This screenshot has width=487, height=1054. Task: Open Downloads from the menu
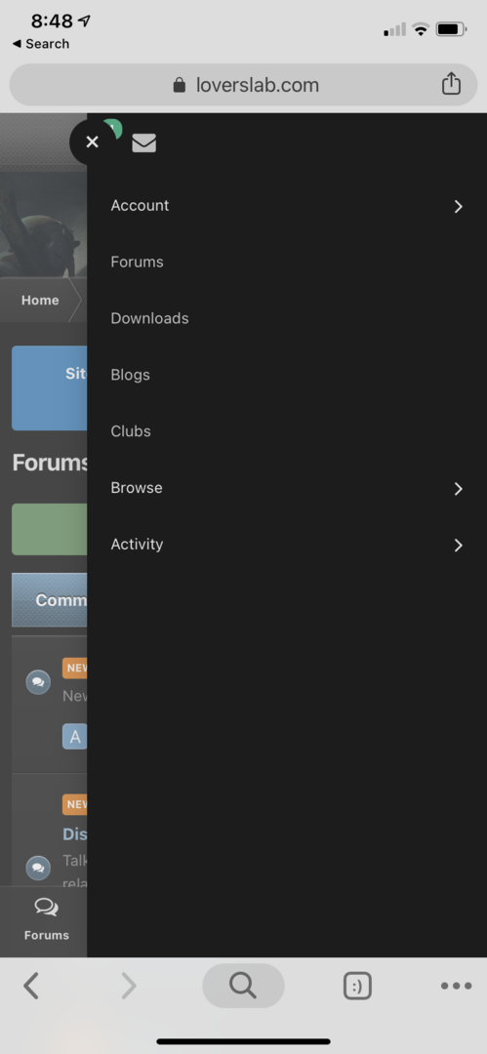click(149, 318)
